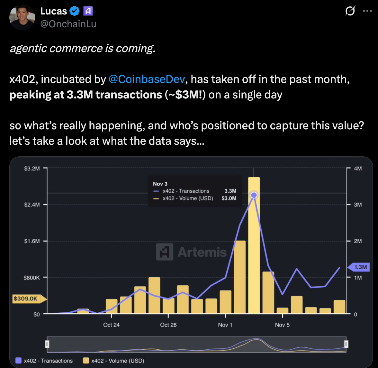This screenshot has height=368, width=378.
Task: Click the 1.3M transactions value tag
Action: (358, 267)
